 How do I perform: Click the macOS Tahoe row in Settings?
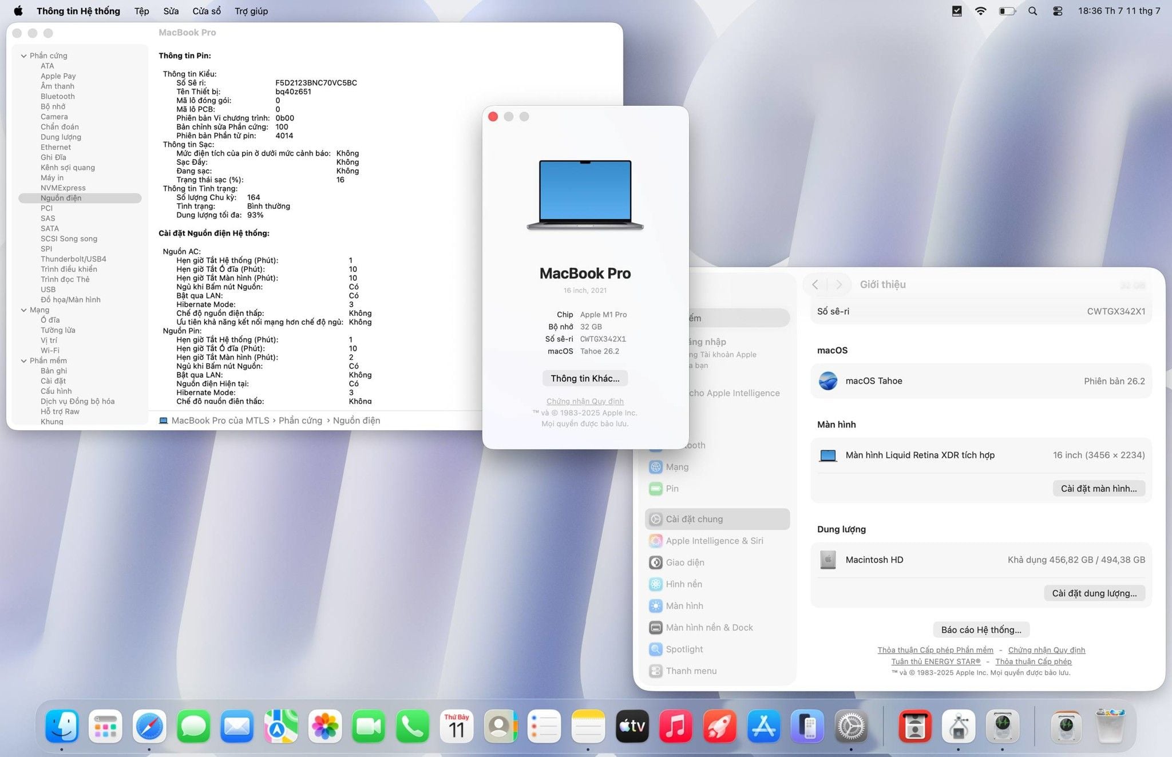[981, 381]
